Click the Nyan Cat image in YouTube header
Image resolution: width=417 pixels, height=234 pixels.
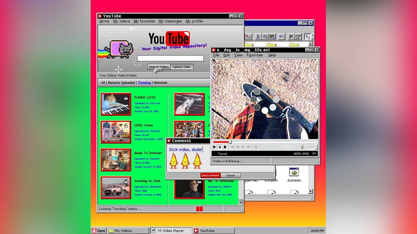point(116,49)
